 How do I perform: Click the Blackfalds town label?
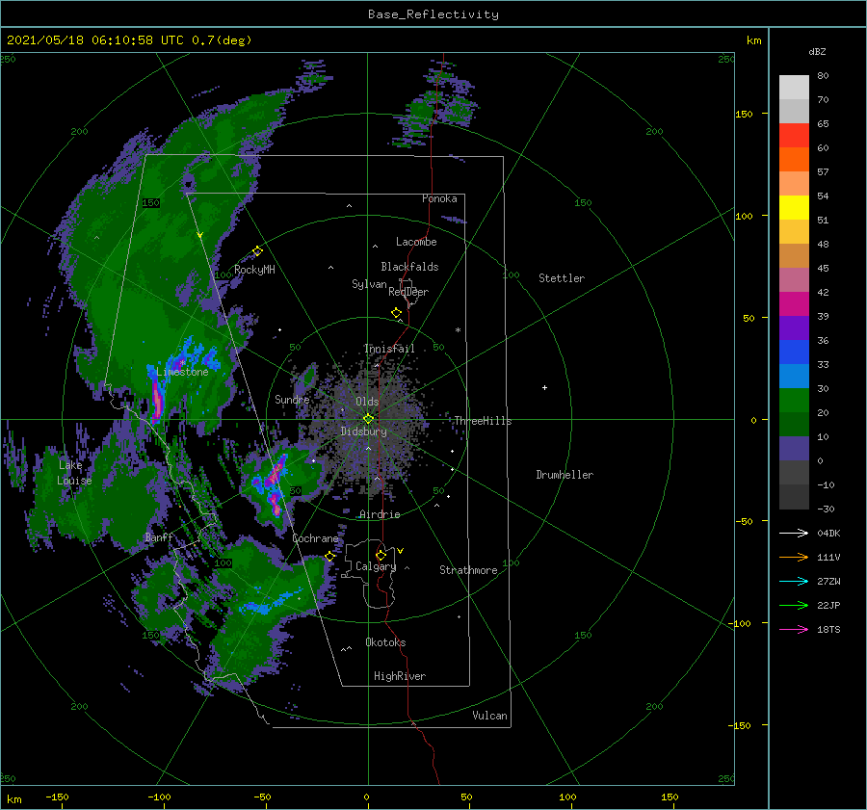409,267
